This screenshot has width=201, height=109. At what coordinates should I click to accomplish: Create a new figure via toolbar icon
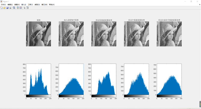point(2,8)
